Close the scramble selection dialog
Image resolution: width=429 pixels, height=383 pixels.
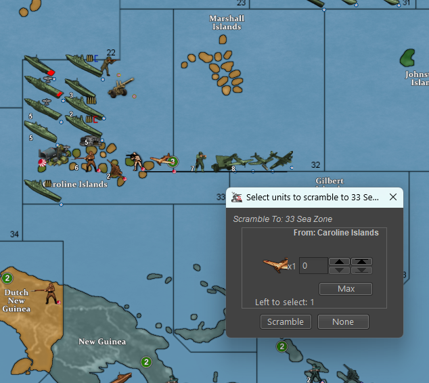[392, 197]
